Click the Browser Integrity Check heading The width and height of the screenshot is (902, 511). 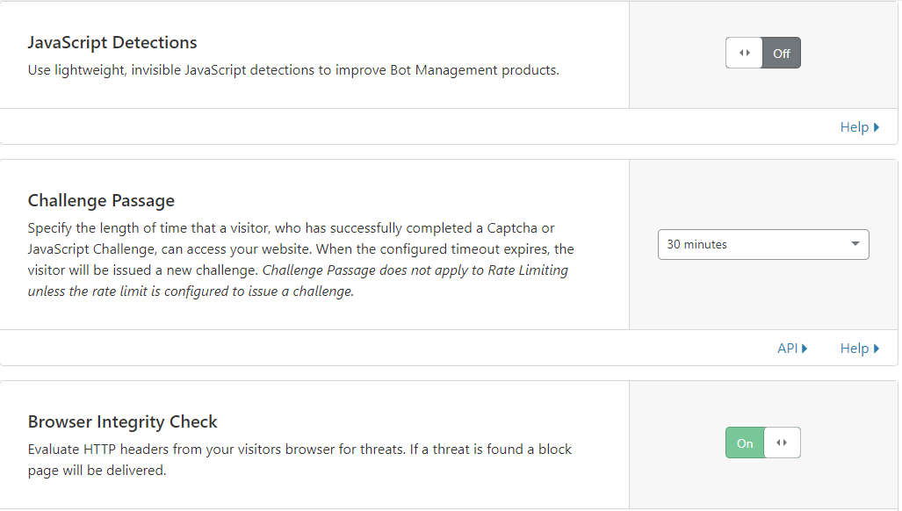pos(123,422)
